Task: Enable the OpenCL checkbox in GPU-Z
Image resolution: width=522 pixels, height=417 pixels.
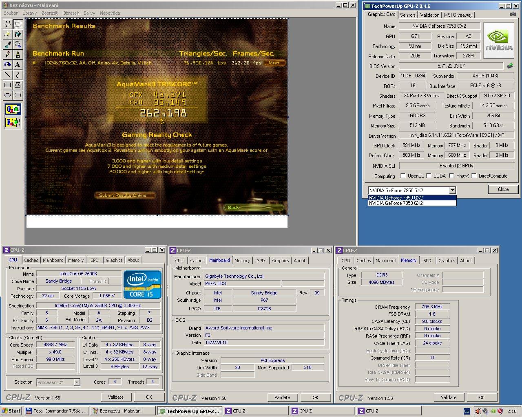Action: pyautogui.click(x=403, y=176)
